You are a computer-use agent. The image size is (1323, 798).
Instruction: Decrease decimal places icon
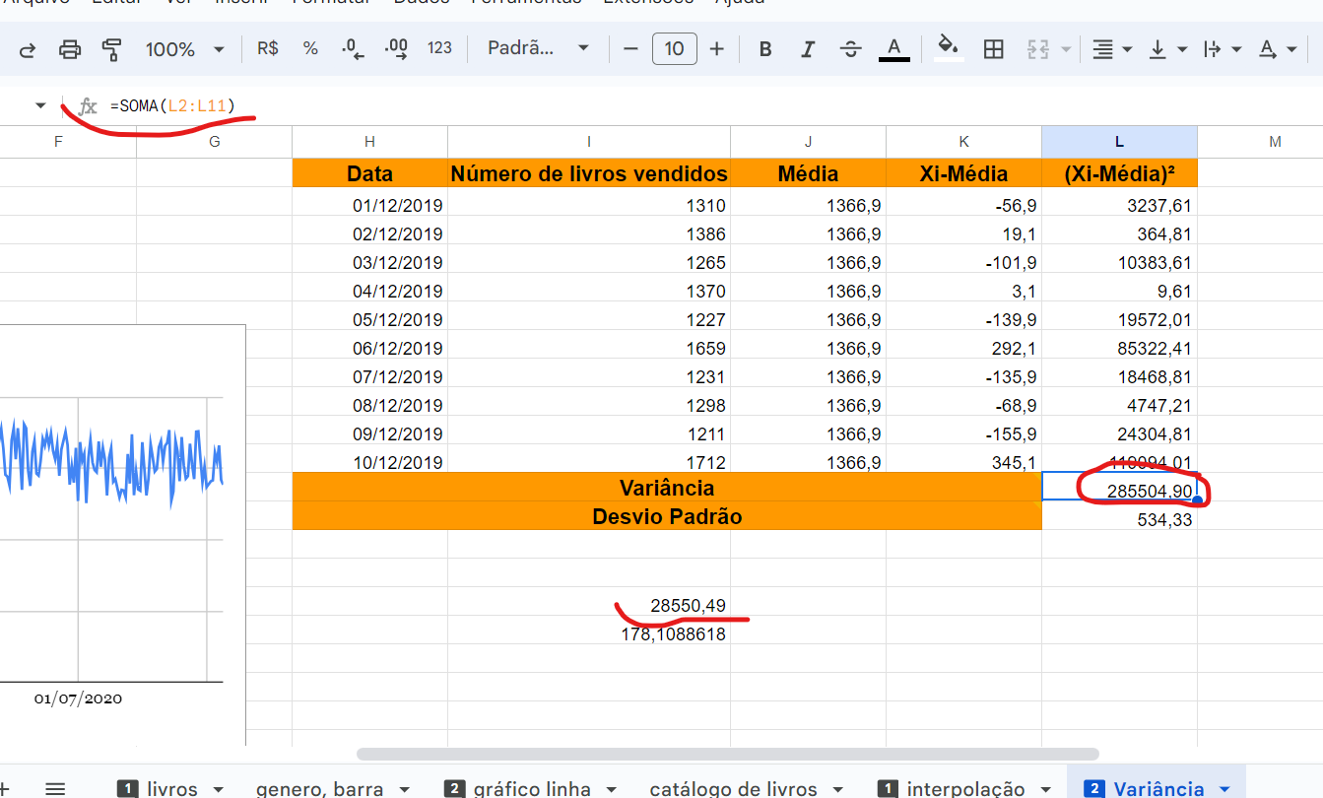click(x=353, y=48)
